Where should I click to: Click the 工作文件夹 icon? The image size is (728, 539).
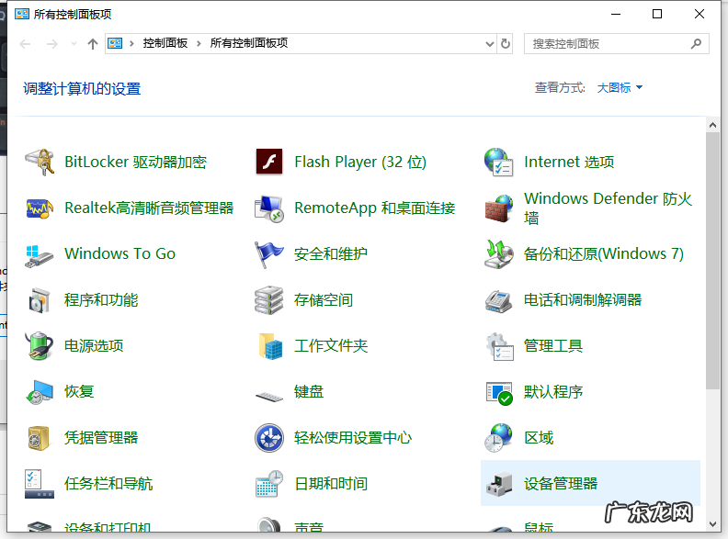pyautogui.click(x=269, y=346)
